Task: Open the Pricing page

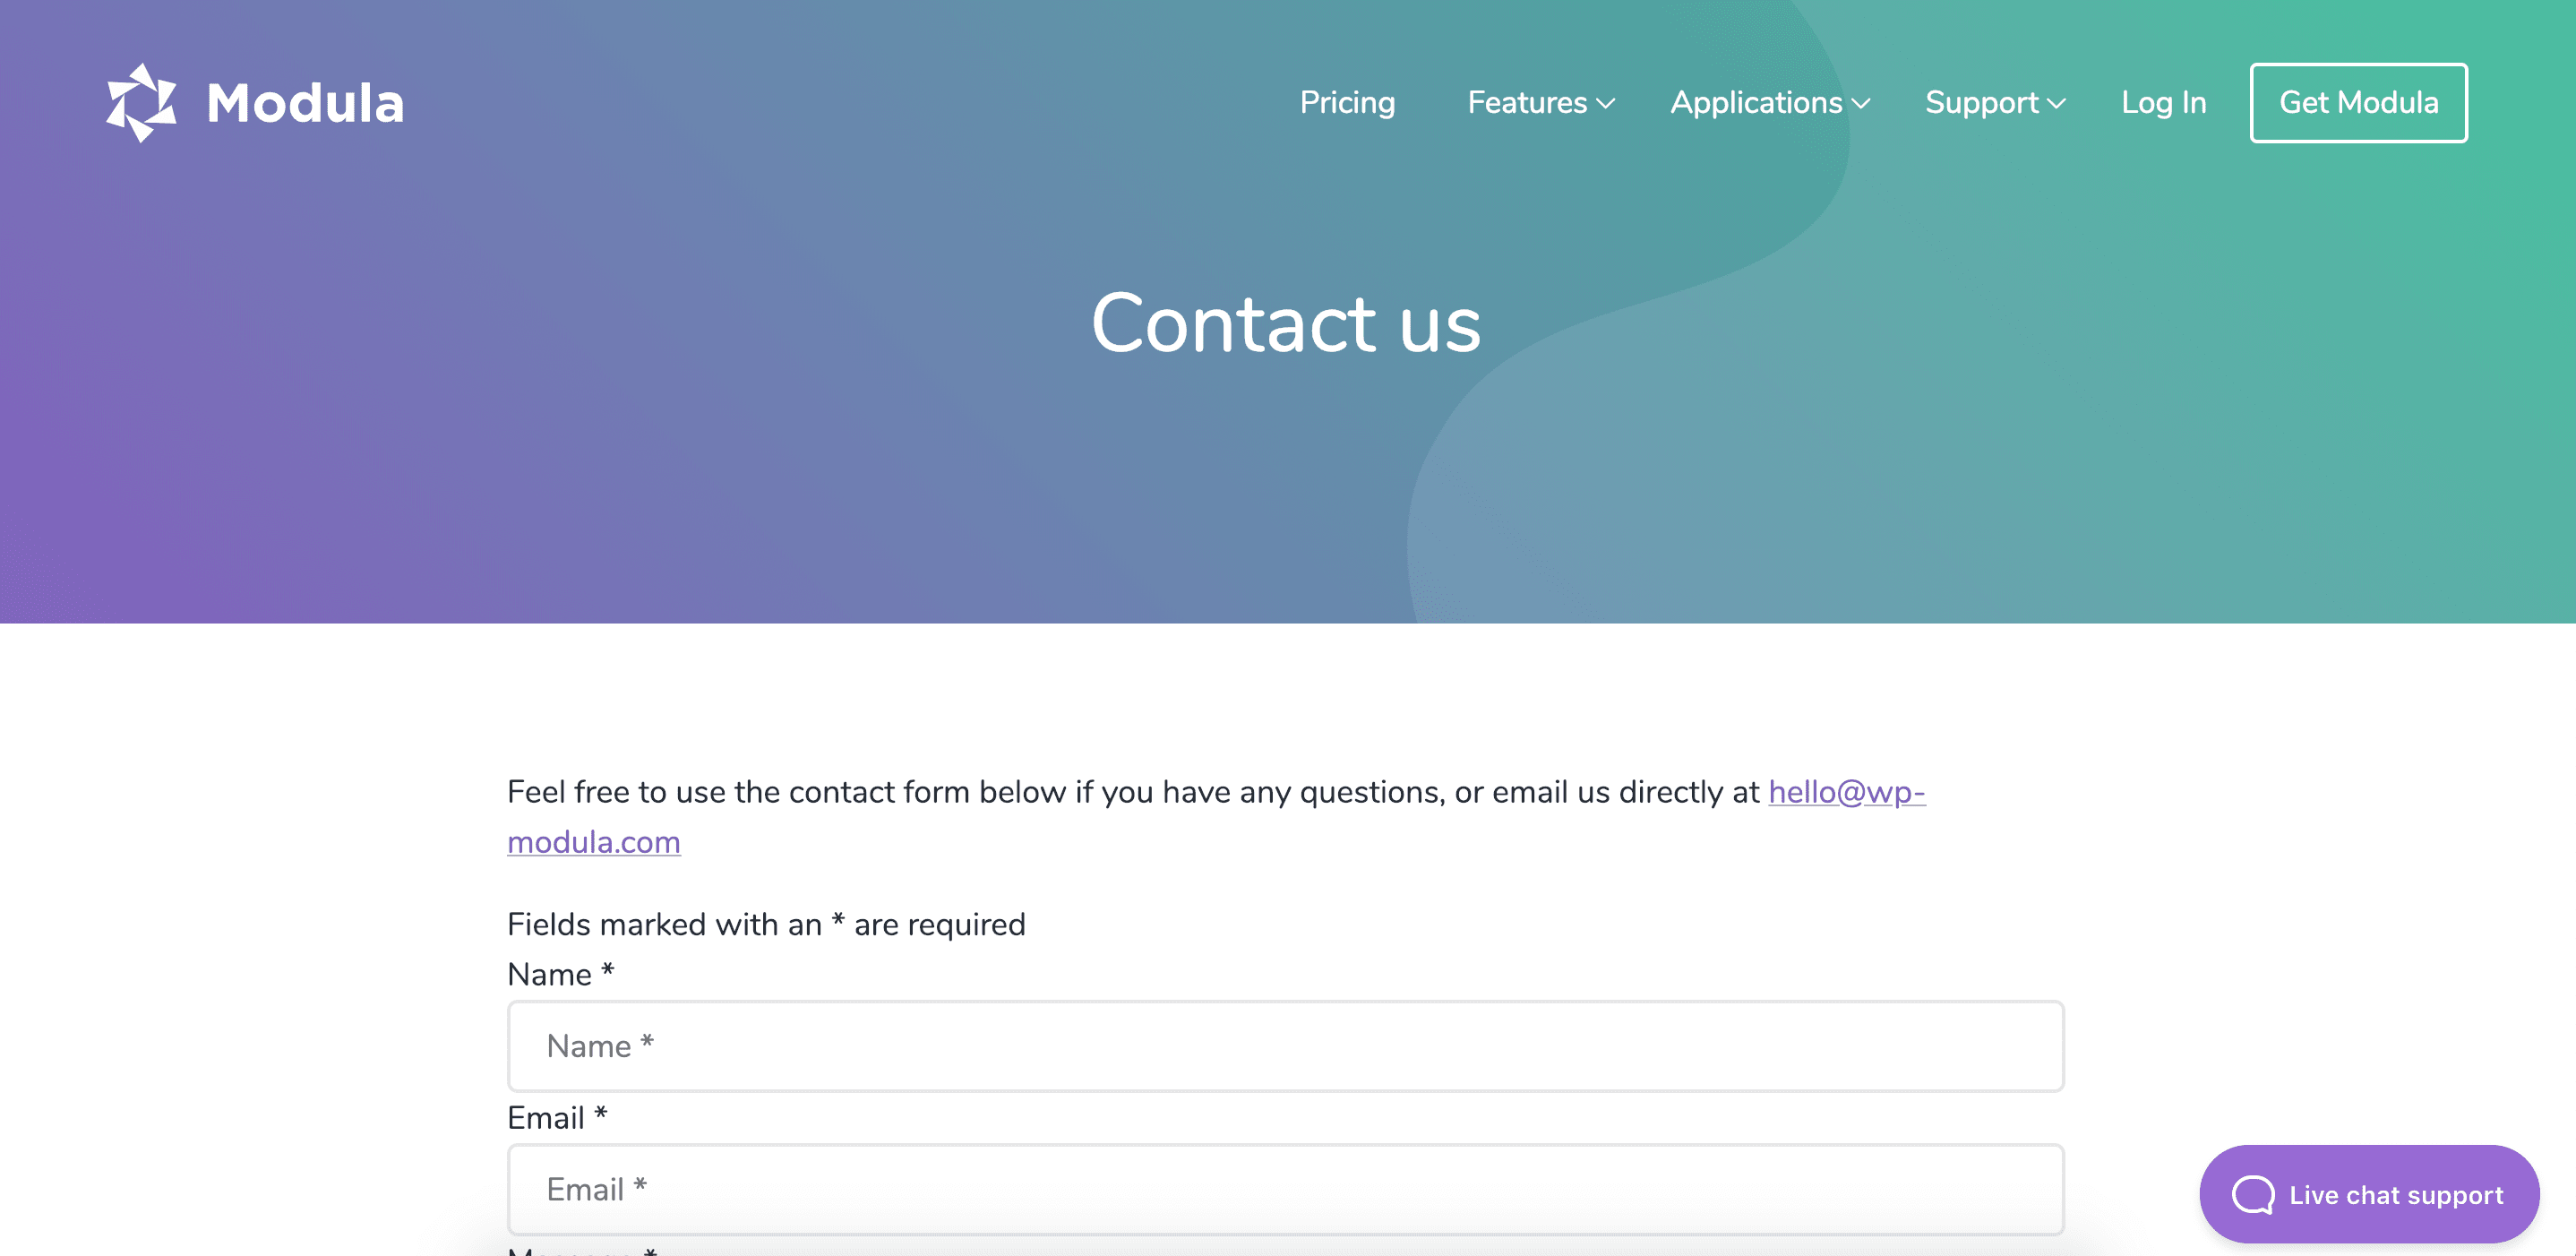Action: pos(1346,103)
